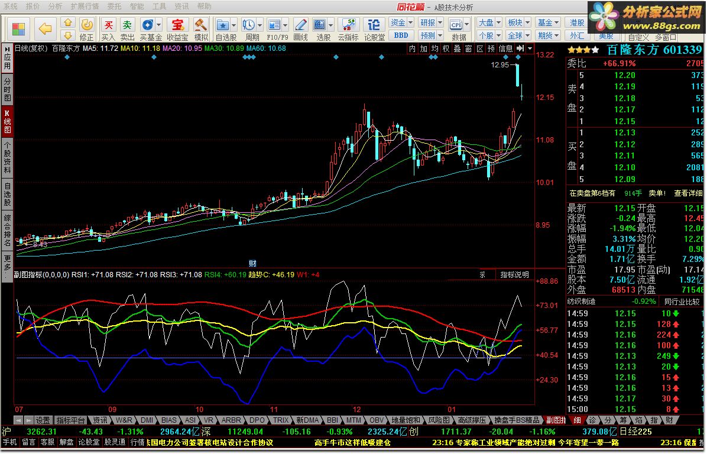This screenshot has height=454, width=707.
Task: Open the 自选股 star folder icon
Action: [x=222, y=25]
